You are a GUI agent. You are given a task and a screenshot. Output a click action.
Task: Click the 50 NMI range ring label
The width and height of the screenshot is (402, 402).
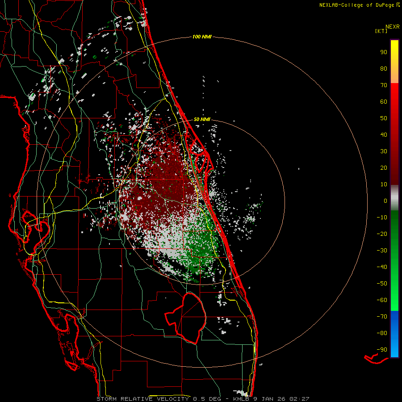[202, 119]
